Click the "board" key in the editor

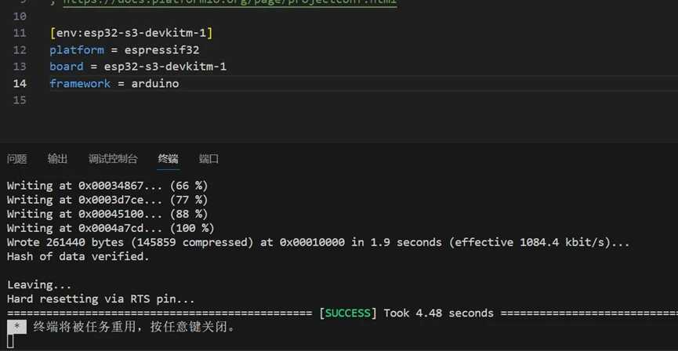point(66,67)
